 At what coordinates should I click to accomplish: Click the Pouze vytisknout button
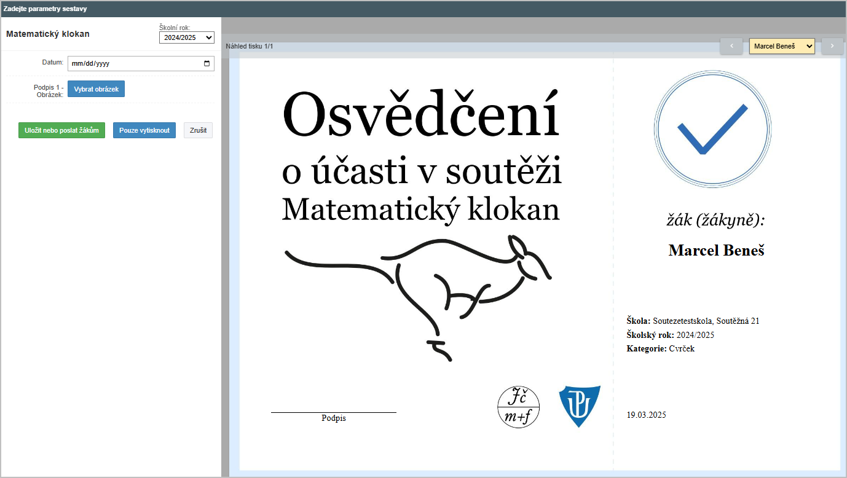(144, 130)
